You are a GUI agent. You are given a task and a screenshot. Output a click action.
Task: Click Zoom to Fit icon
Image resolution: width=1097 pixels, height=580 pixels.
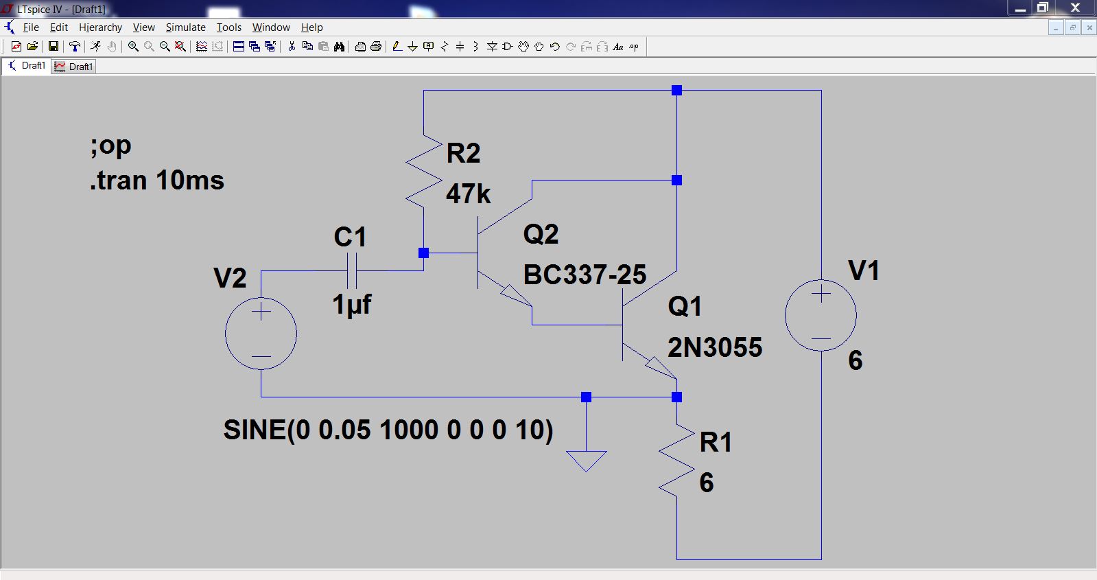point(180,47)
